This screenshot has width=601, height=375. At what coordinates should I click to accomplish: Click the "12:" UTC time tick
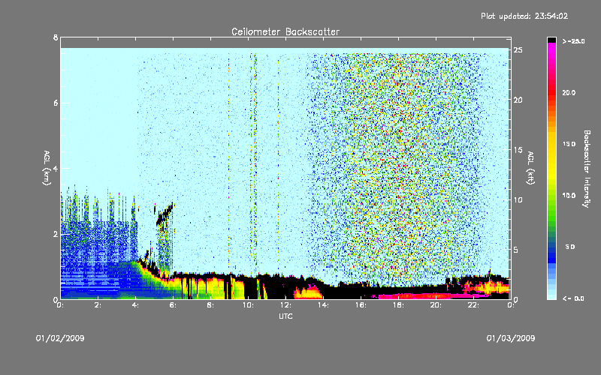pyautogui.click(x=286, y=305)
